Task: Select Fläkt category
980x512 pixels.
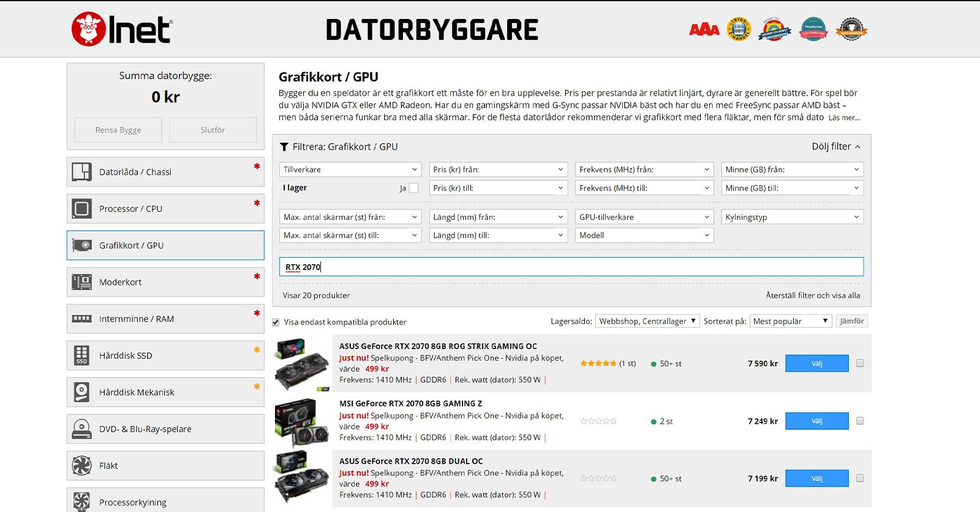Action: click(x=165, y=466)
